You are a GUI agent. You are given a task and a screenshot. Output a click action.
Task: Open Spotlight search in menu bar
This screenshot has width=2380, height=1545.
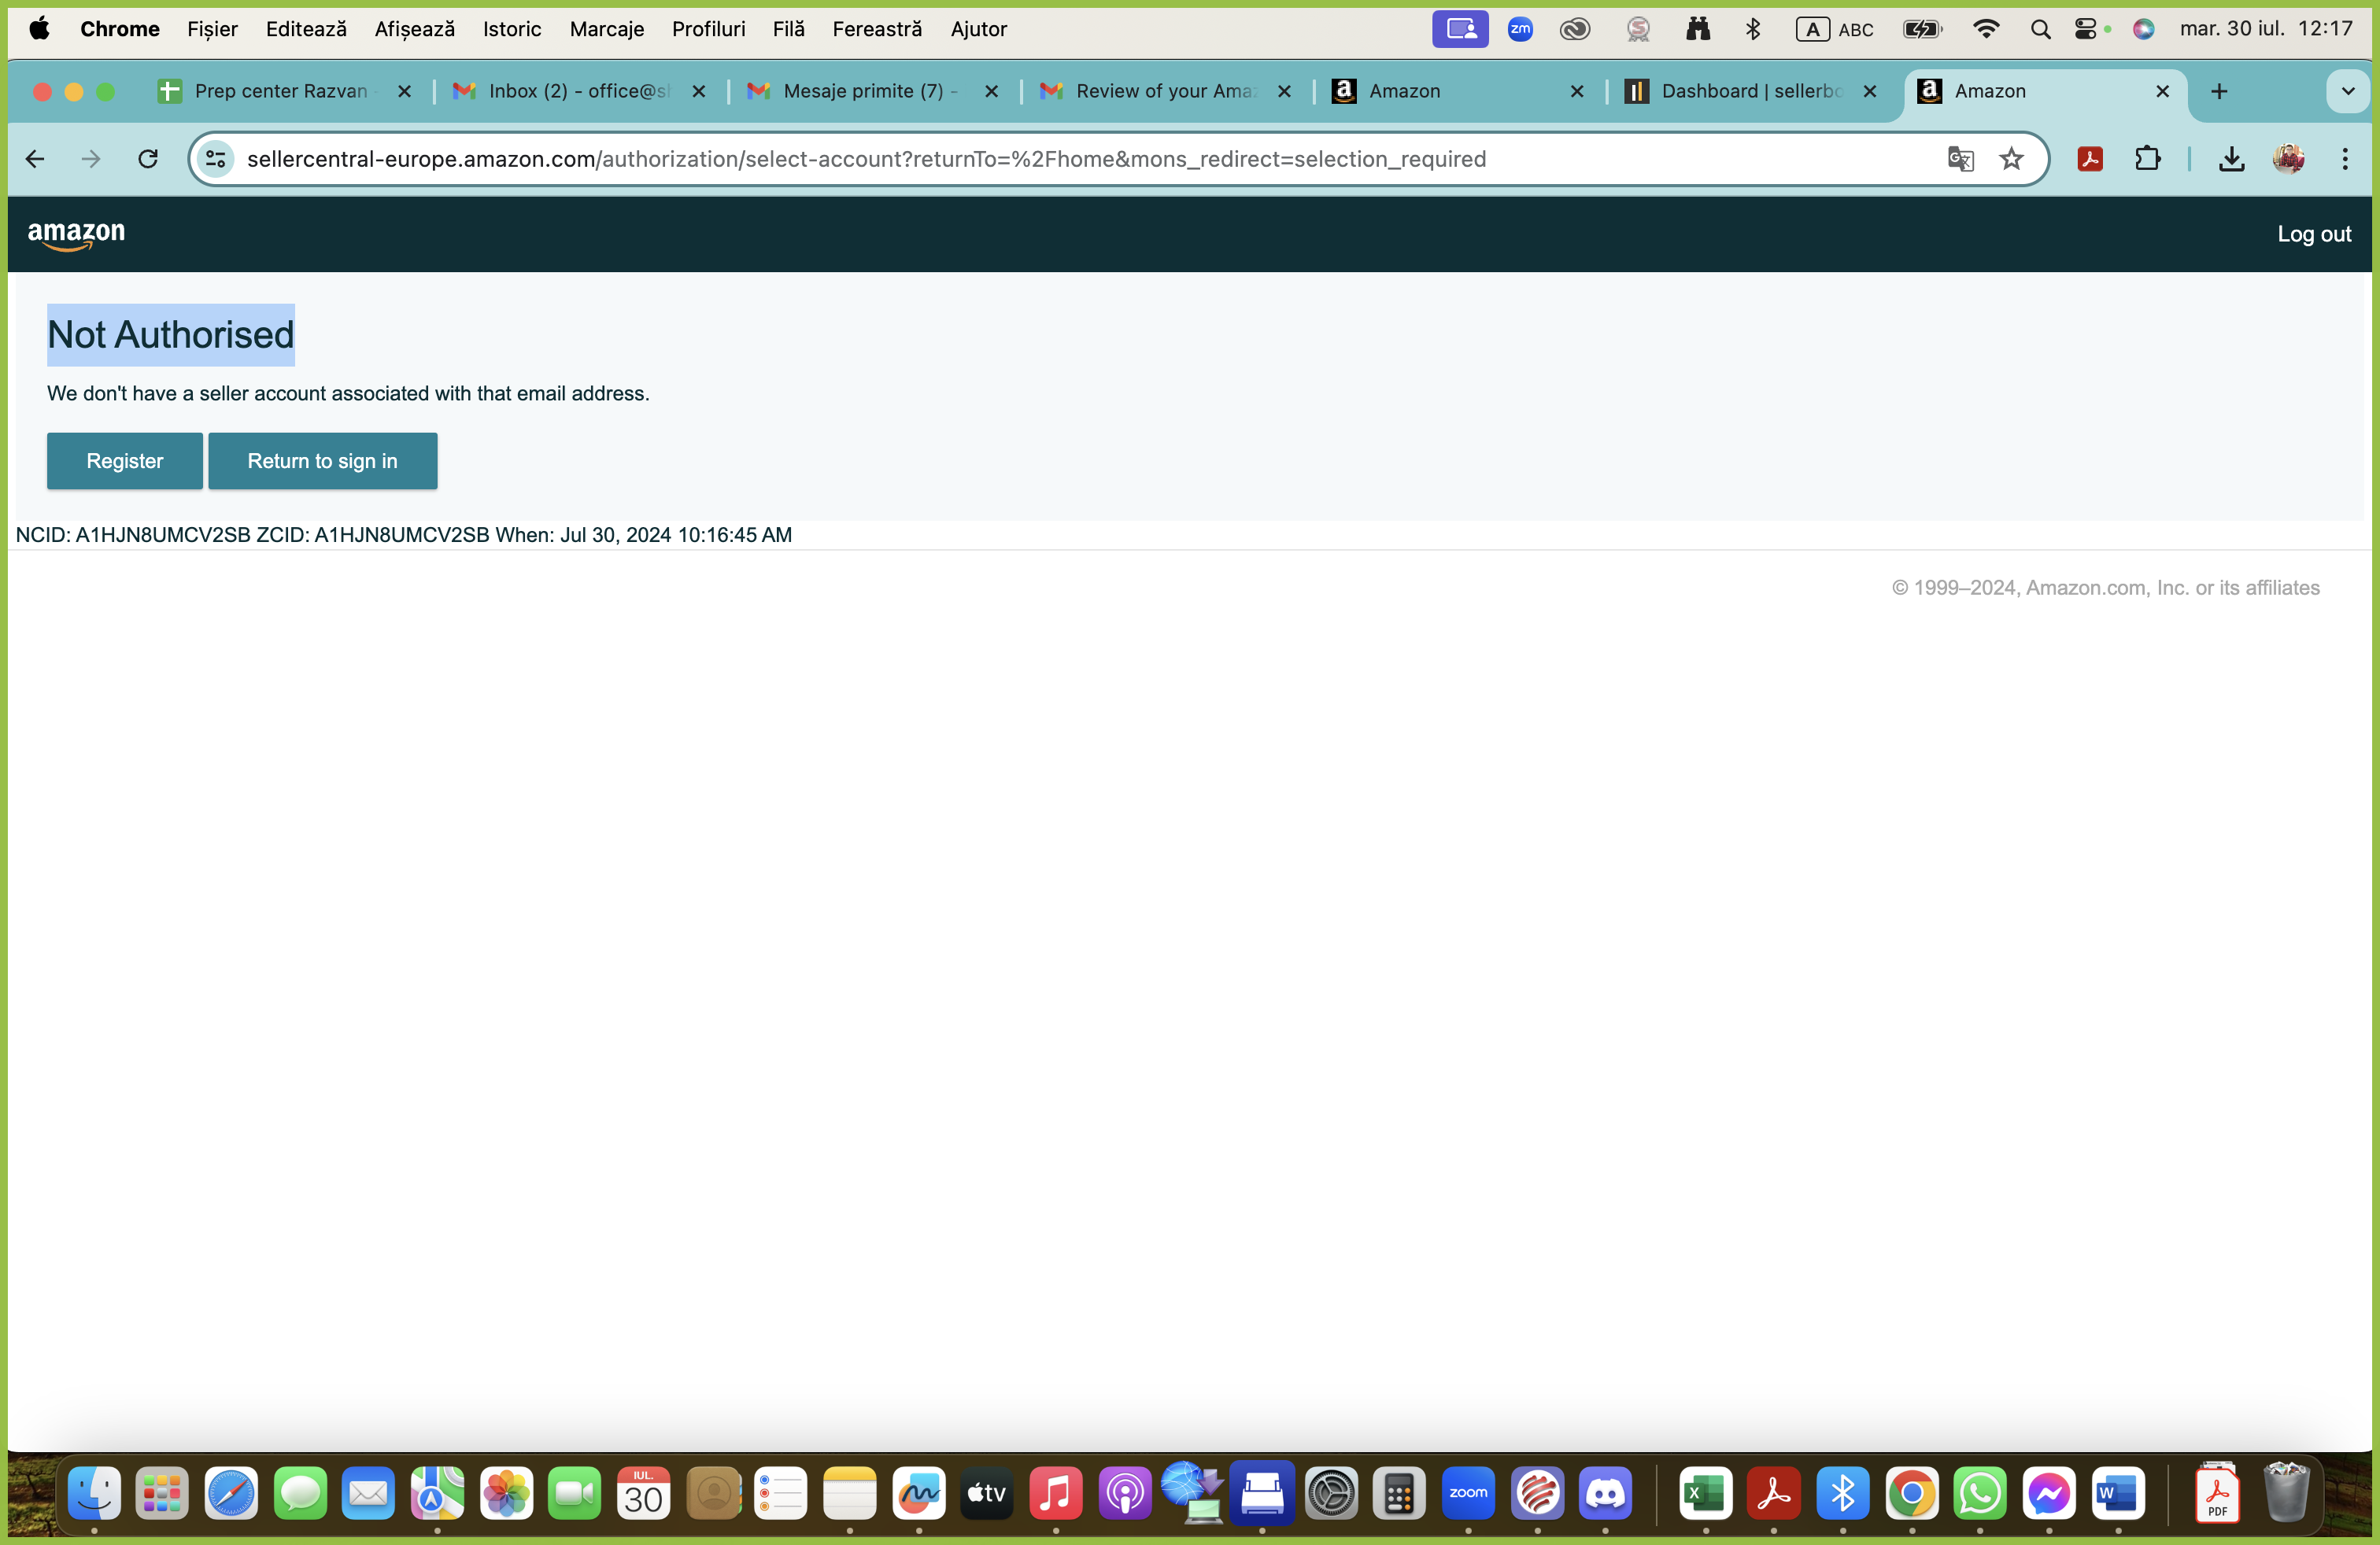[x=2040, y=29]
